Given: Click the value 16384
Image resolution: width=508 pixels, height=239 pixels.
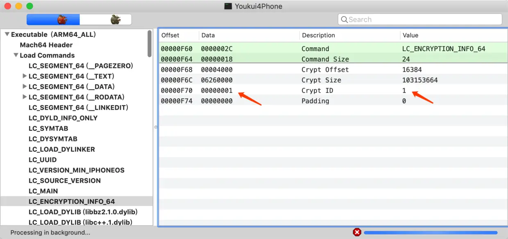Looking at the screenshot, I should click(412, 70).
